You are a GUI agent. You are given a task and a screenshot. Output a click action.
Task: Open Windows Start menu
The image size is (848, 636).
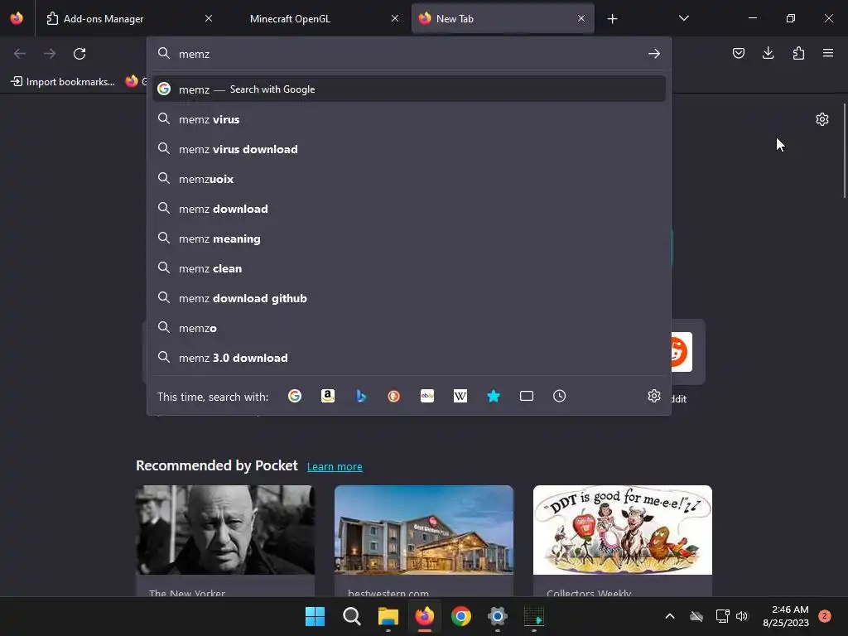[x=315, y=616]
